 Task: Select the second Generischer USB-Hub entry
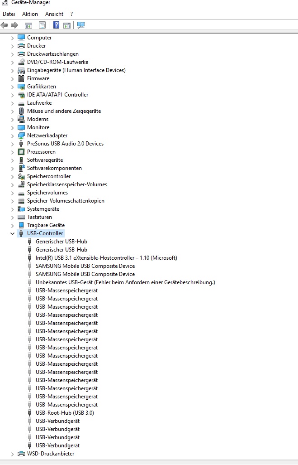(x=61, y=250)
